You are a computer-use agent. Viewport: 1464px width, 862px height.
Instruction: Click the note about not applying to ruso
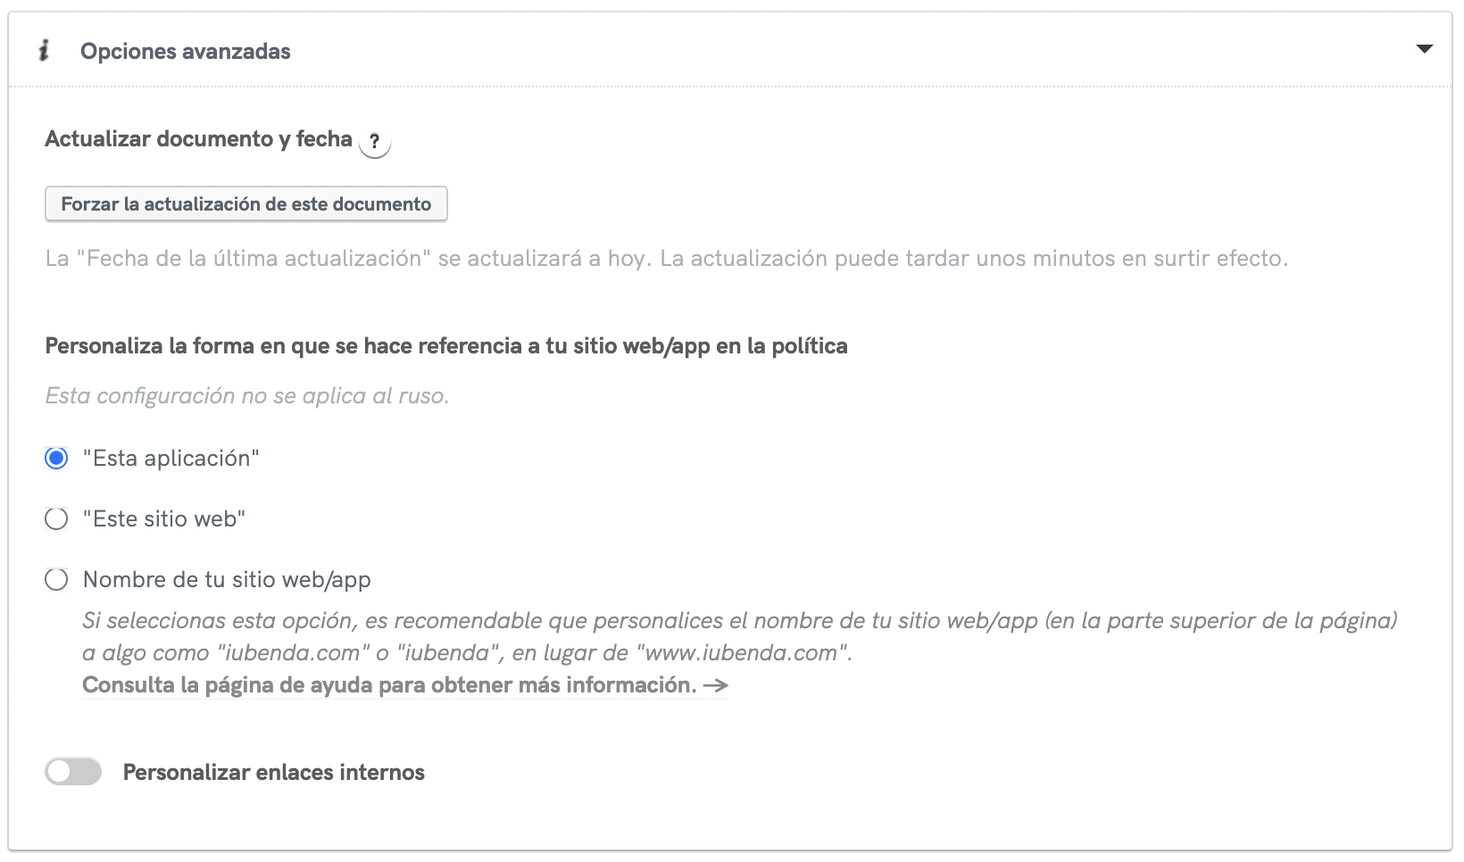(247, 396)
